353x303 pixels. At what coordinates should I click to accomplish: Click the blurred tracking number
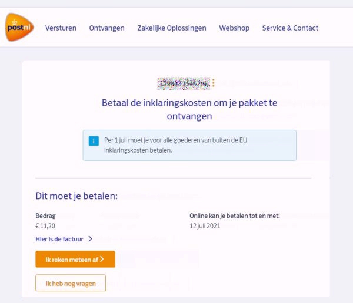184,83
